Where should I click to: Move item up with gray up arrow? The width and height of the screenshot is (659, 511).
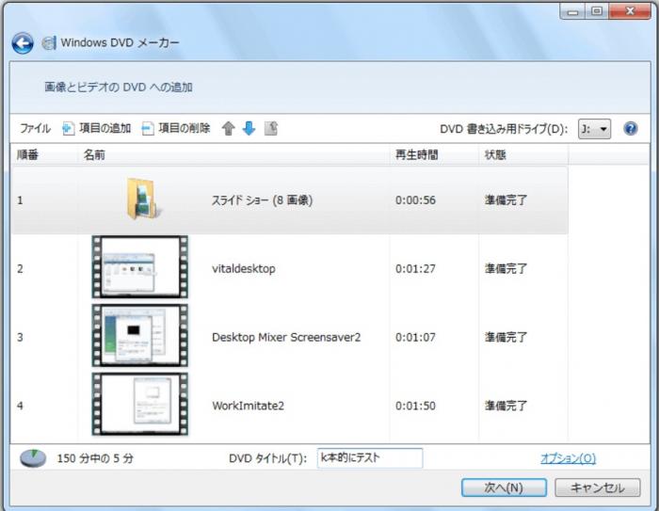click(x=228, y=129)
